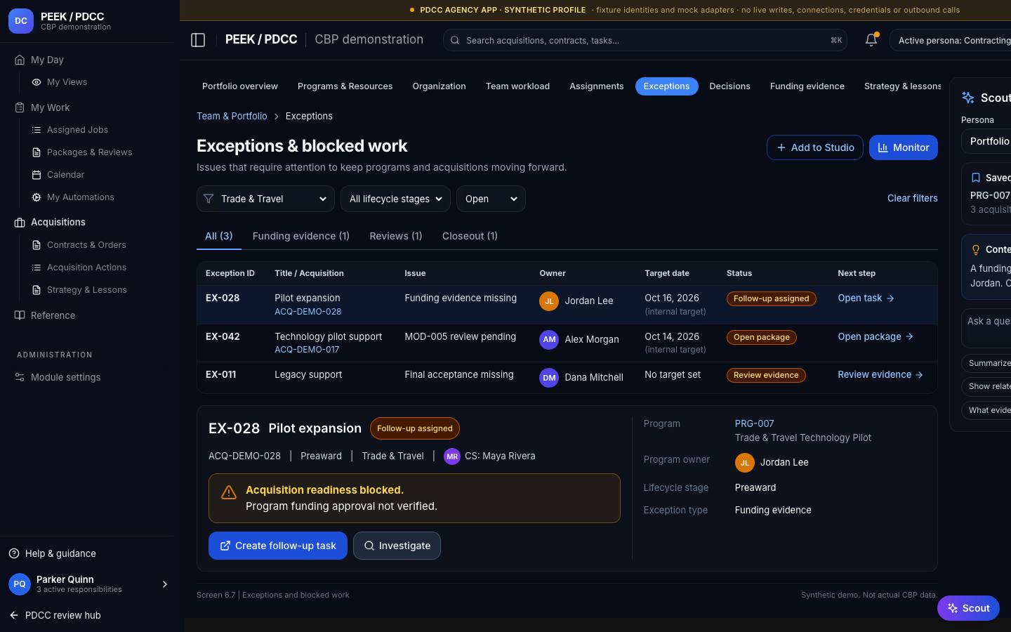Click the Add to Studio button
Screen dimensions: 1011x632
tap(815, 147)
